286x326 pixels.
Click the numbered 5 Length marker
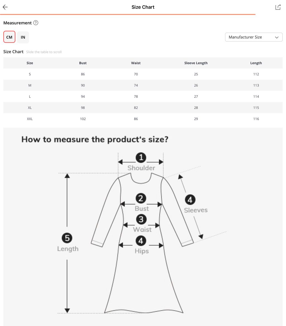pyautogui.click(x=67, y=238)
